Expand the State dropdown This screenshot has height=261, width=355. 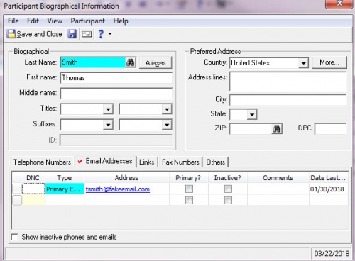252,115
